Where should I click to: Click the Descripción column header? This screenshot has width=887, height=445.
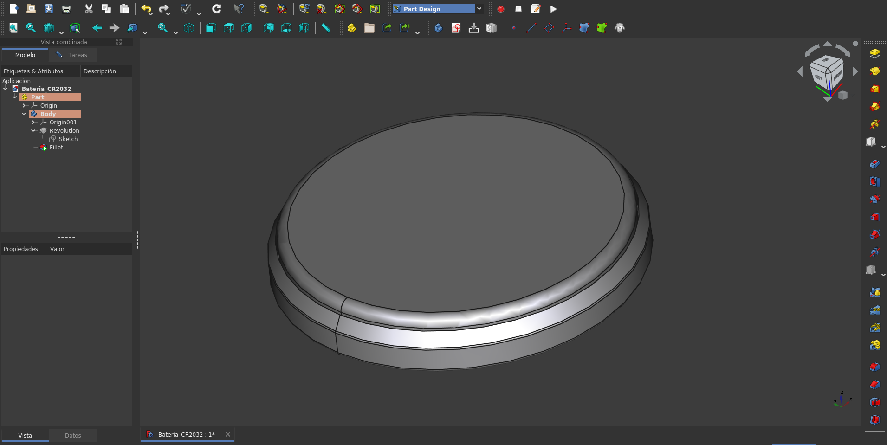pyautogui.click(x=100, y=71)
